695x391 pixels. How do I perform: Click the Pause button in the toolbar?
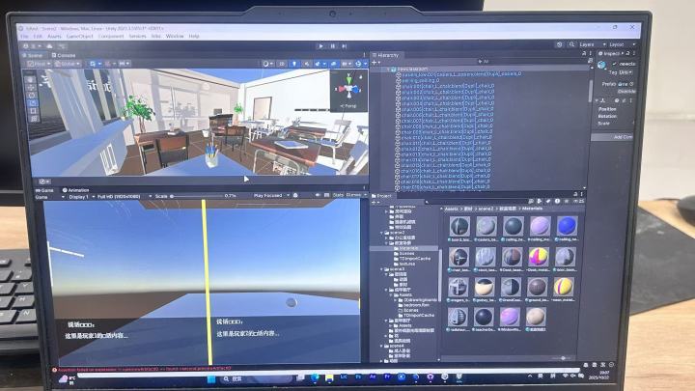[332, 45]
